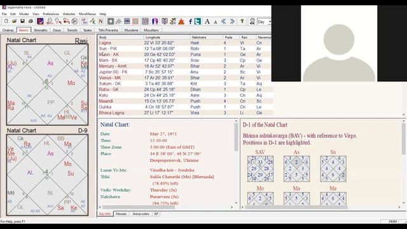This screenshot has width=407, height=229.
Task: Open the Edit menu
Action: (13, 14)
